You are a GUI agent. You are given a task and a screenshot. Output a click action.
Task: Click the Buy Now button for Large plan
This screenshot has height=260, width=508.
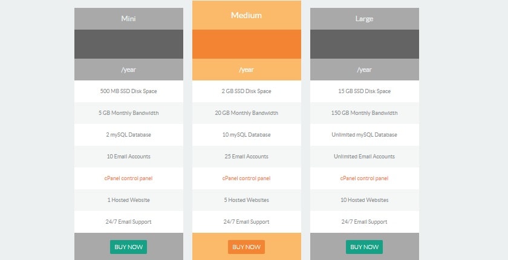[x=364, y=247]
